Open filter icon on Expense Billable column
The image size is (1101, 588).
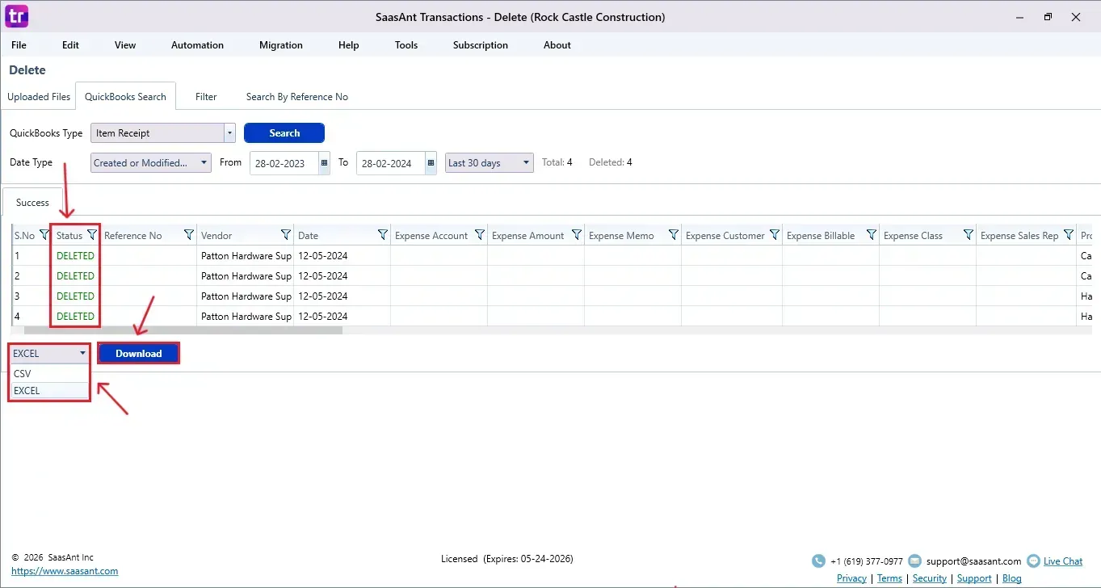tap(872, 235)
